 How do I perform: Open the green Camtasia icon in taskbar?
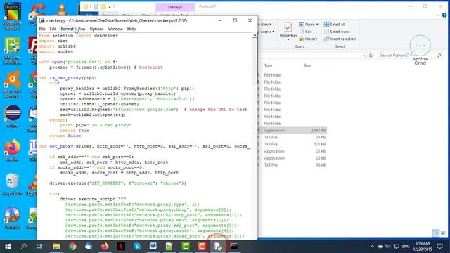(x=186, y=247)
